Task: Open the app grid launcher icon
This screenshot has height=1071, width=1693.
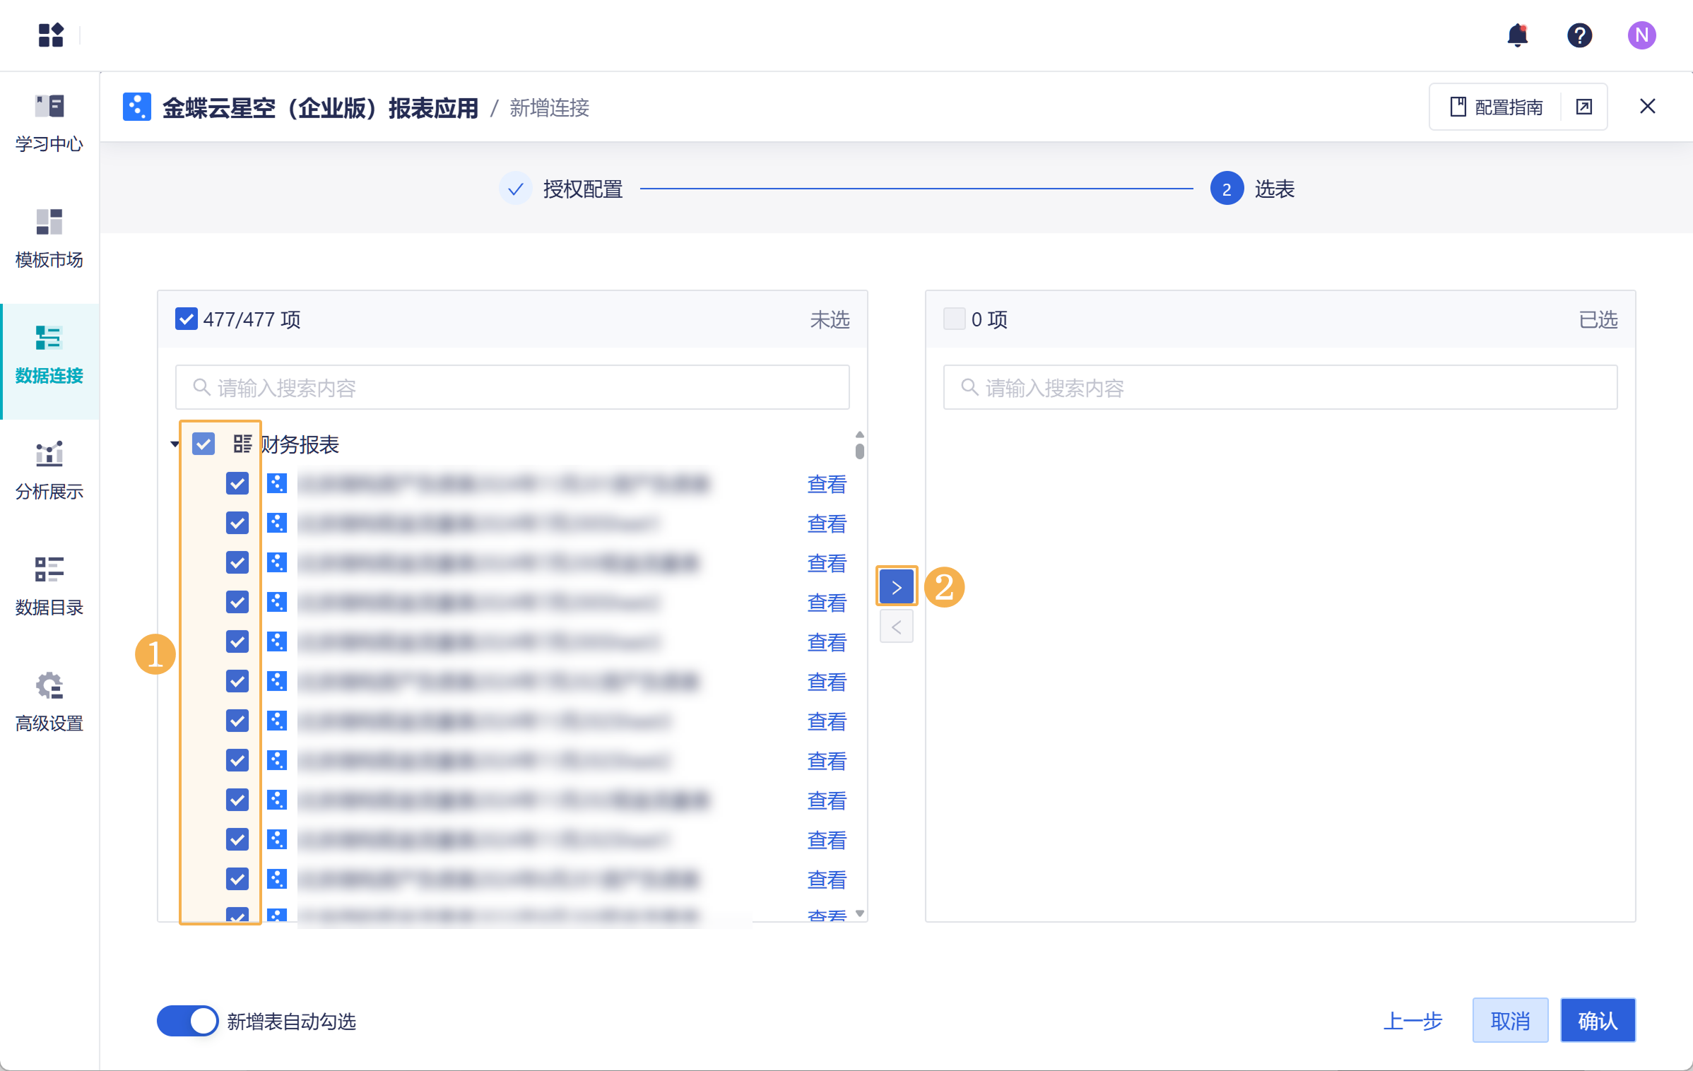Action: (x=51, y=35)
